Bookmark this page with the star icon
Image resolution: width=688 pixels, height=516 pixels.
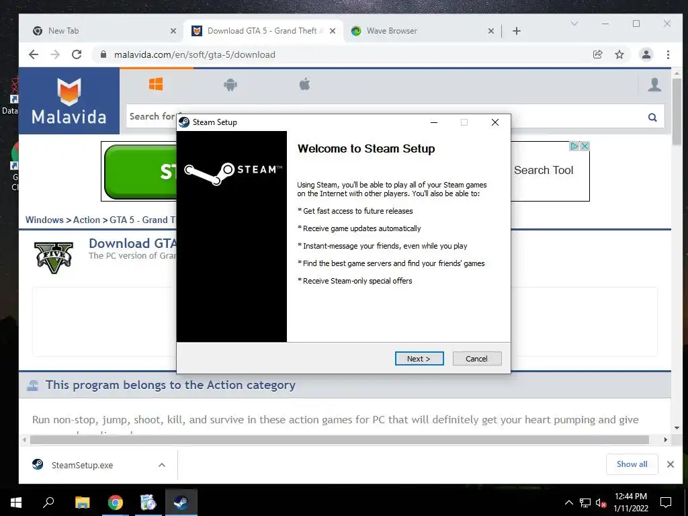(619, 54)
